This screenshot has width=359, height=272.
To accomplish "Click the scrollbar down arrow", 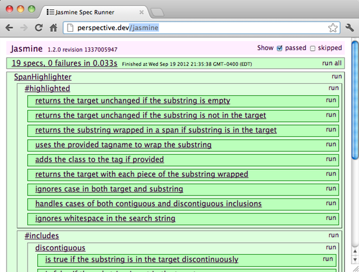I will tap(355, 259).
